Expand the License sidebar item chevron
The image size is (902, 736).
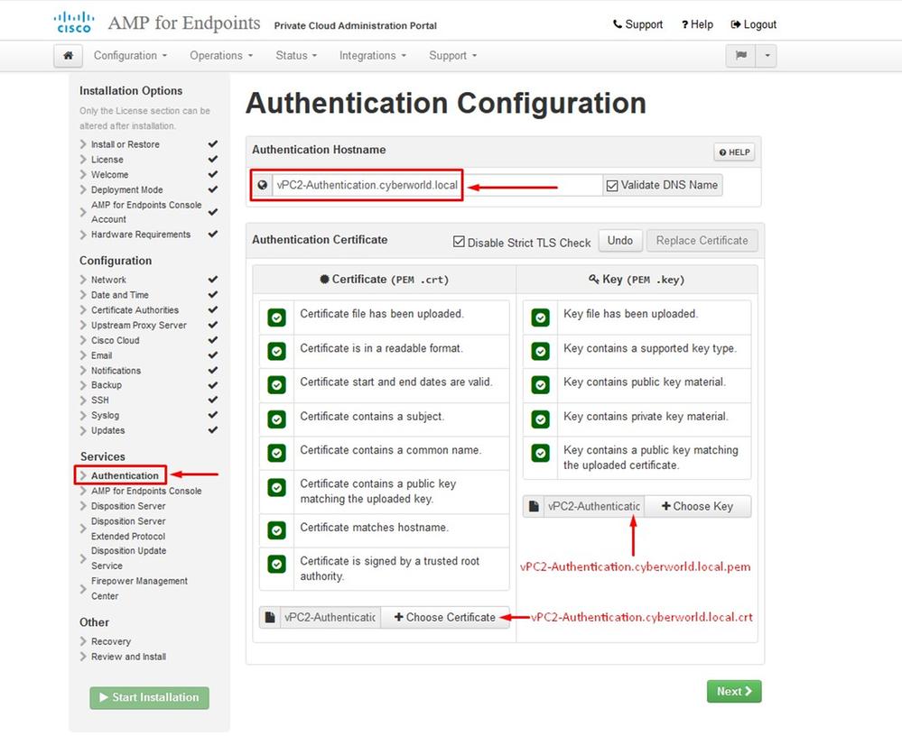(x=83, y=159)
